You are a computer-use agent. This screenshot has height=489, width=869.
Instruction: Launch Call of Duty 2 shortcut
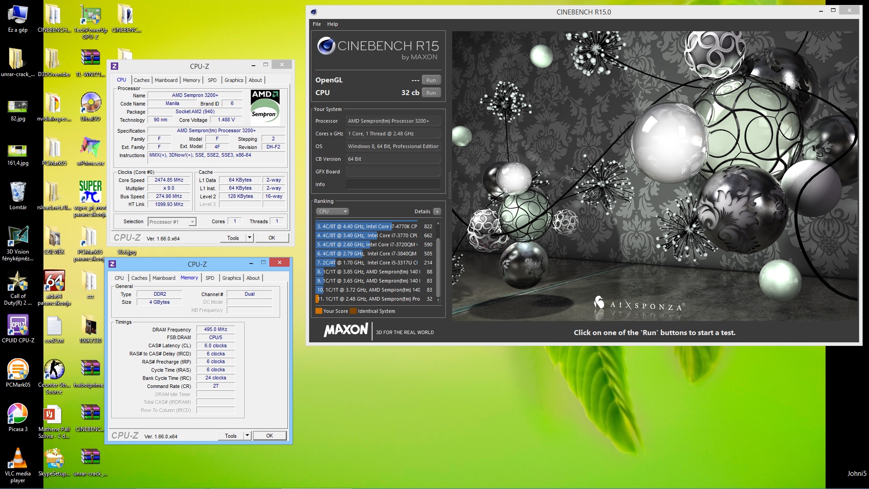tap(18, 287)
